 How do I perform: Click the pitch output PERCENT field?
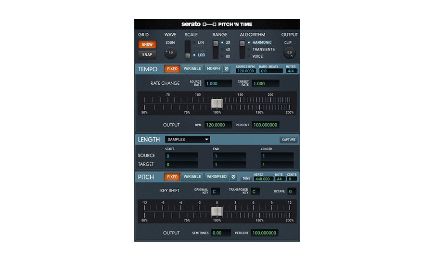264,233
